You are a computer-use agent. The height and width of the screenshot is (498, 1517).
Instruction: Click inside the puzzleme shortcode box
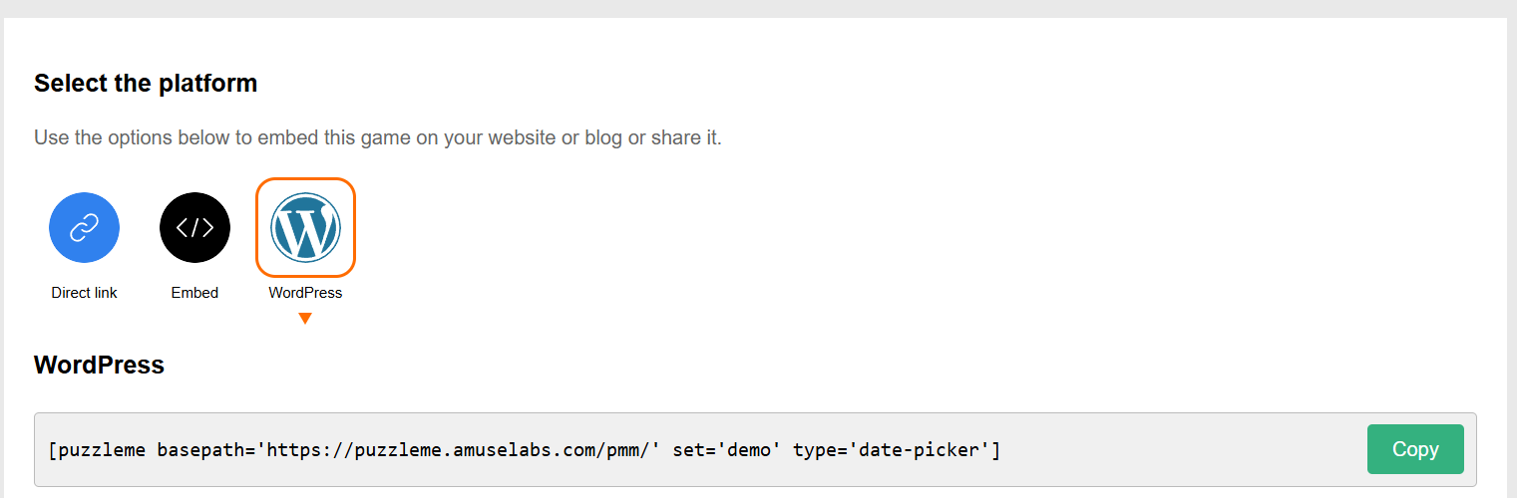(x=755, y=449)
